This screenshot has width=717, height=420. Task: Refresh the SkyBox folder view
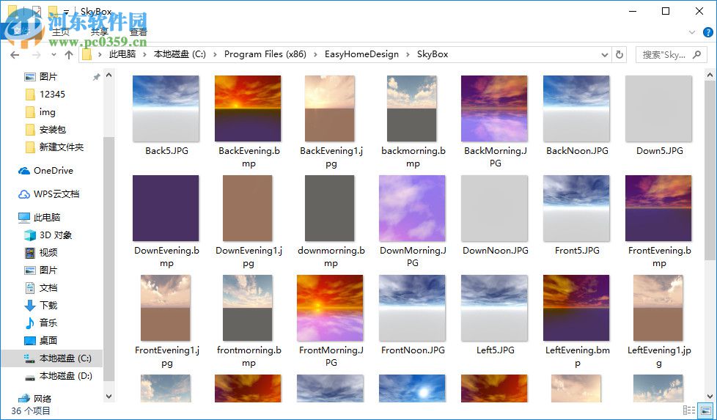pos(619,54)
